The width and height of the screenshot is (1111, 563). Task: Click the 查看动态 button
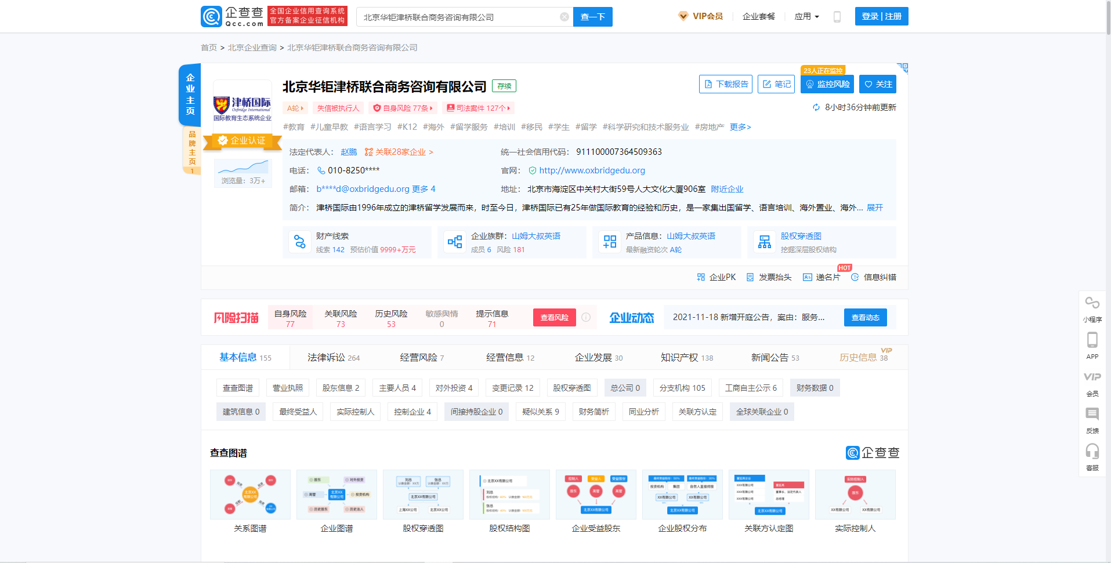(x=866, y=317)
